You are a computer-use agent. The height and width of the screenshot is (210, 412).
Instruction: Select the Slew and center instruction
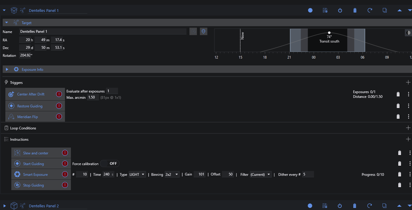36,153
